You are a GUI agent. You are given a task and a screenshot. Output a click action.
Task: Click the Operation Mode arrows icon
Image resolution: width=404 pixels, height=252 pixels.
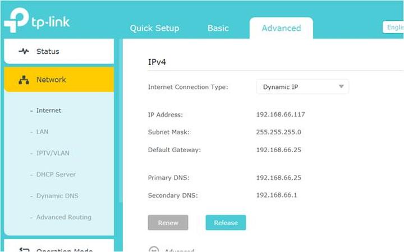tap(24, 250)
